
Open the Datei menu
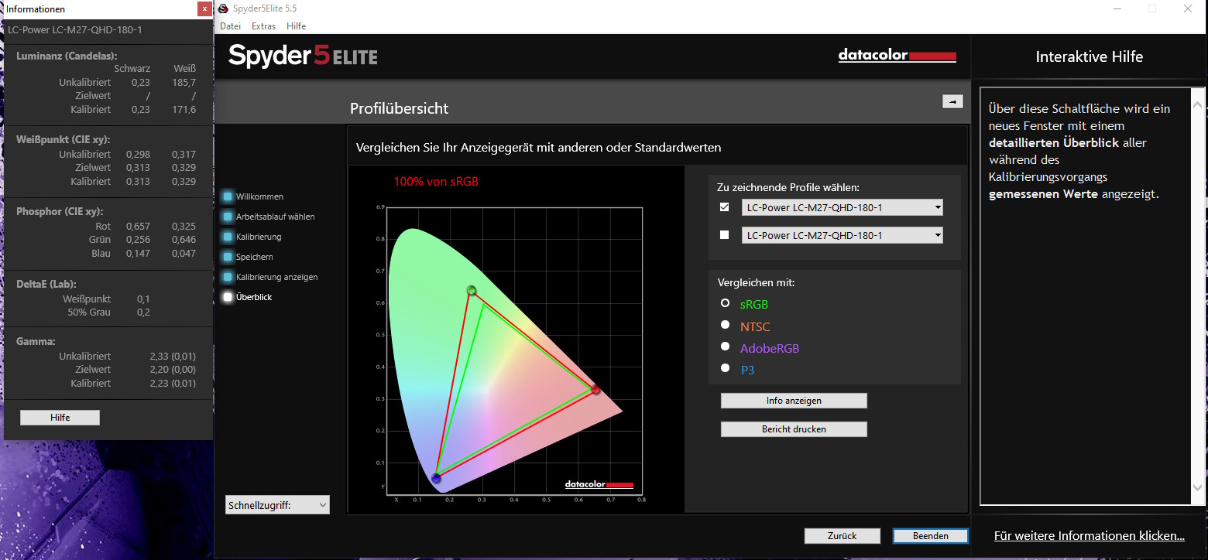click(x=231, y=26)
